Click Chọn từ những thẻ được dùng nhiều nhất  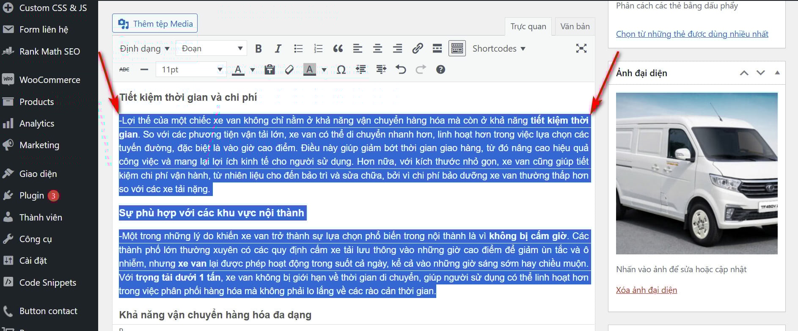click(x=692, y=34)
